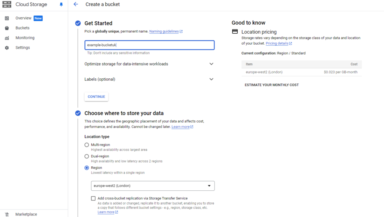Open the europe-west2 (London) region dropdown

pos(153,186)
